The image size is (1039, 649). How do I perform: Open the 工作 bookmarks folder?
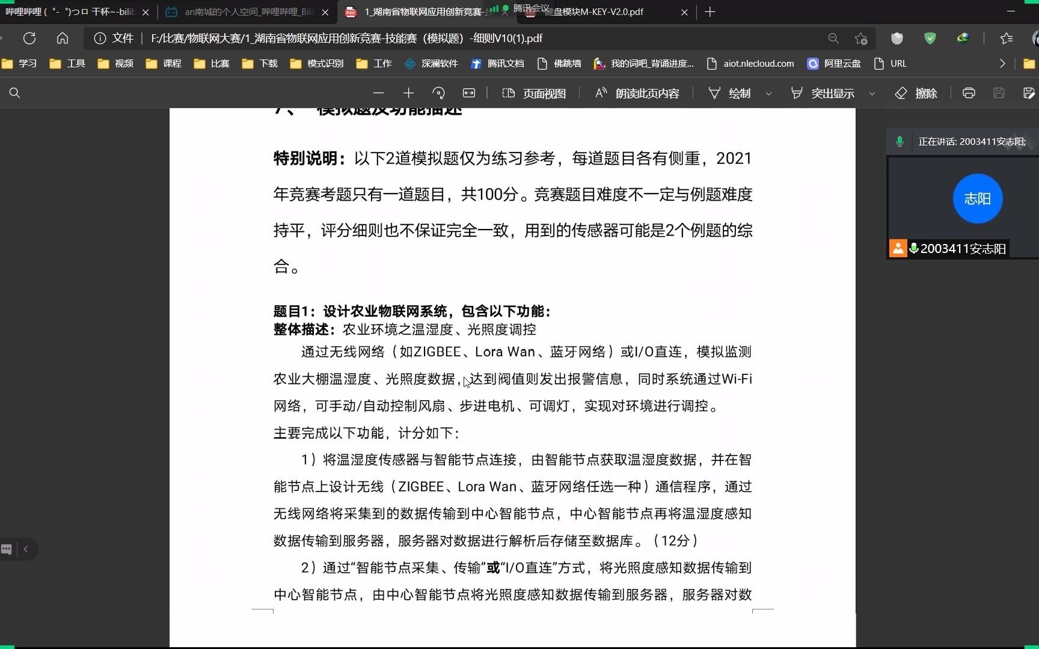coord(374,64)
